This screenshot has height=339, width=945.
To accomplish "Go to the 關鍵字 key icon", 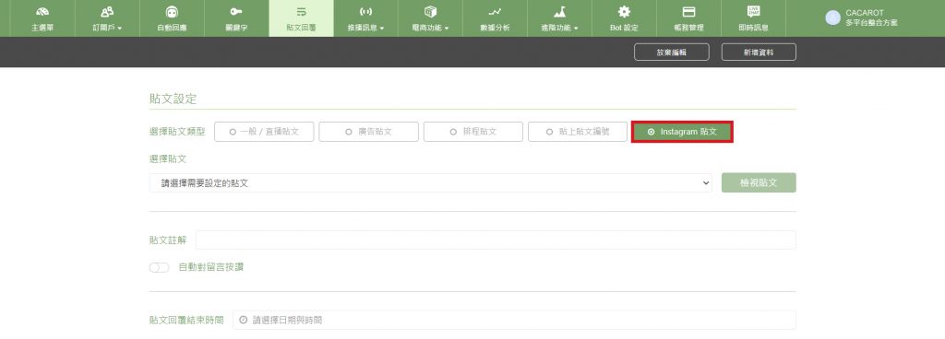I will click(x=236, y=11).
